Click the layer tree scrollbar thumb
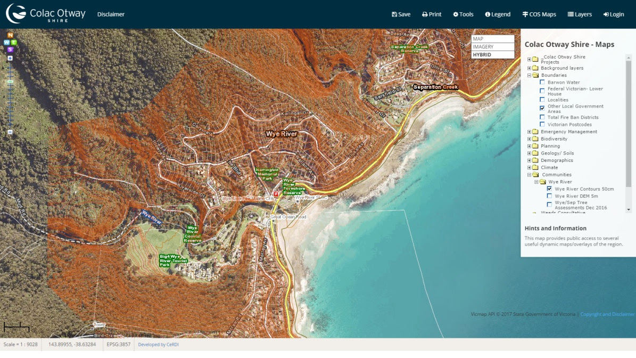This screenshot has height=358, width=636. tap(629, 124)
